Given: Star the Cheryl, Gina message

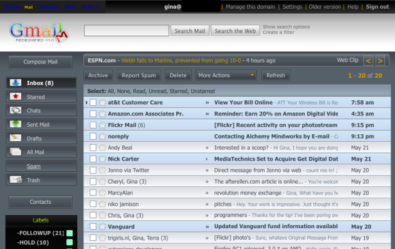Looking at the screenshot, I should click(102, 181).
